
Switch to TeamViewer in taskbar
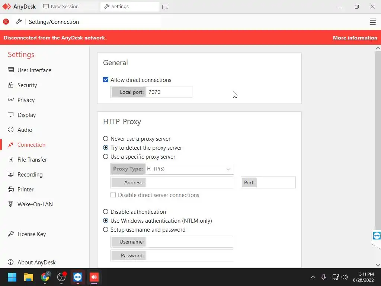[78, 277]
